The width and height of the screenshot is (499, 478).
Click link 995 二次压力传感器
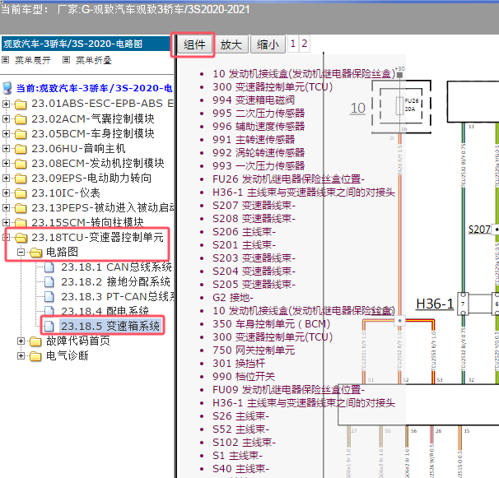tap(259, 114)
